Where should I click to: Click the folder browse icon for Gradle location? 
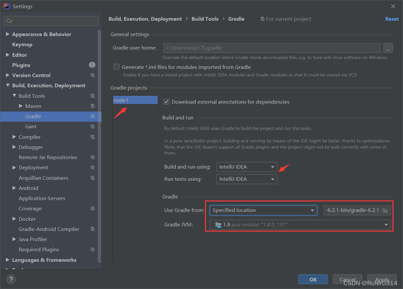(385, 210)
